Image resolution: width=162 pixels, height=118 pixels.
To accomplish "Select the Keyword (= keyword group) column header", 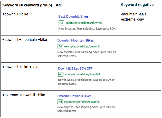I will [x=27, y=5].
